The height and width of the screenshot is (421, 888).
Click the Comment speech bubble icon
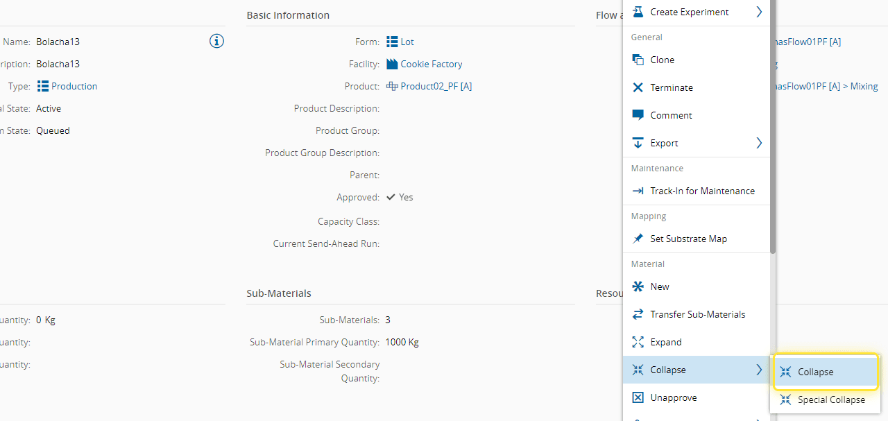coord(638,115)
